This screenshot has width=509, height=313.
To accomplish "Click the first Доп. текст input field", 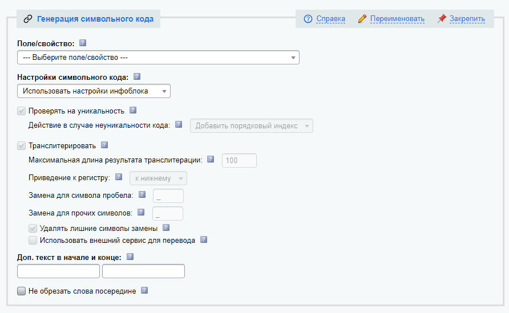I will pyautogui.click(x=59, y=271).
